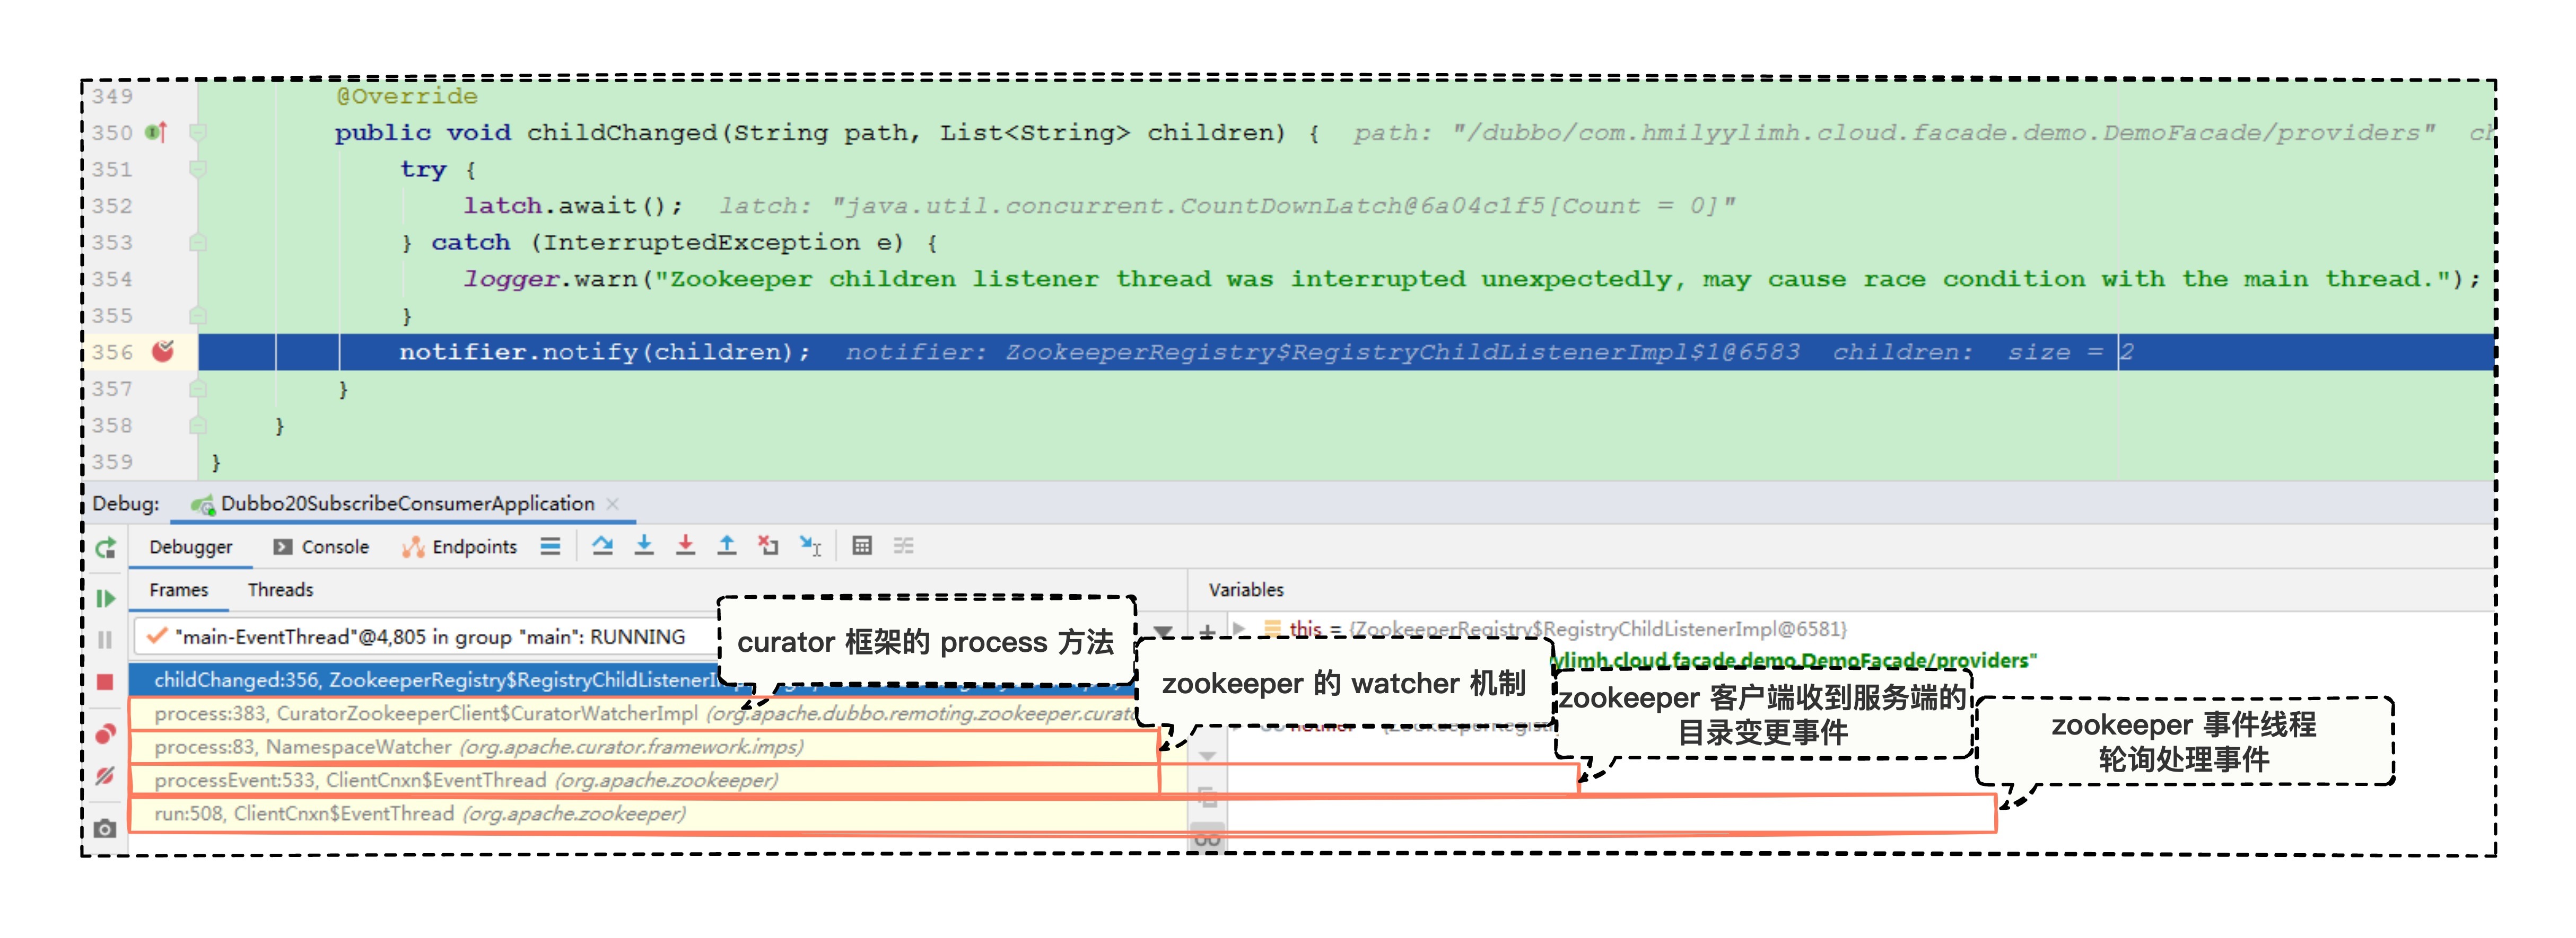Click the Rerun debug session icon
This screenshot has height=938, width=2576.
(105, 547)
